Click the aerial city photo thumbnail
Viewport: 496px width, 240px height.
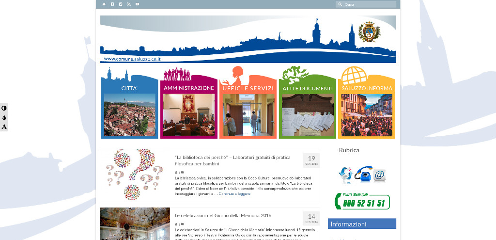coord(130,114)
